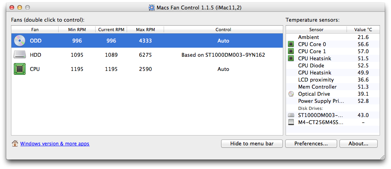Click the Max RPM column header
This screenshot has height=169, width=391.
tap(146, 30)
